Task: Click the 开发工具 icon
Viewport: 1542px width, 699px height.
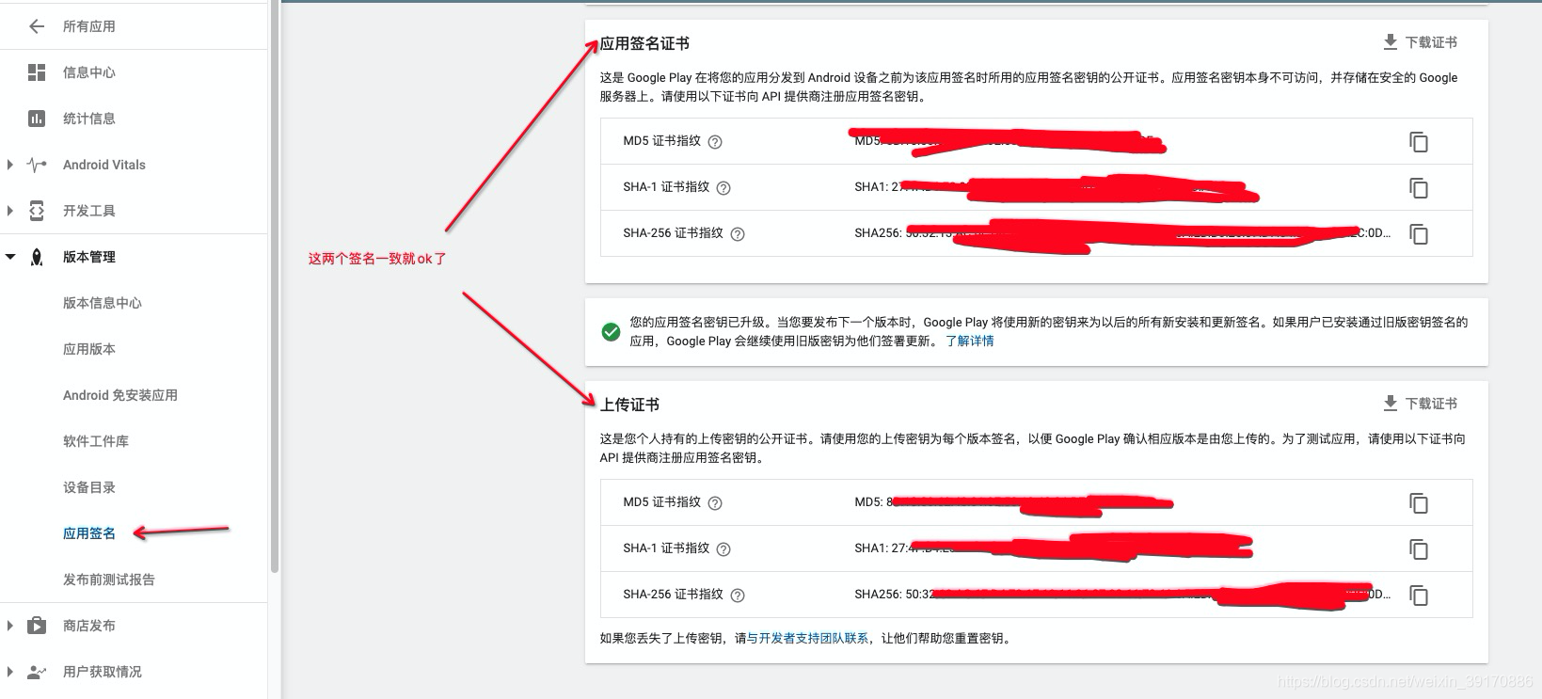Action: pyautogui.click(x=37, y=211)
